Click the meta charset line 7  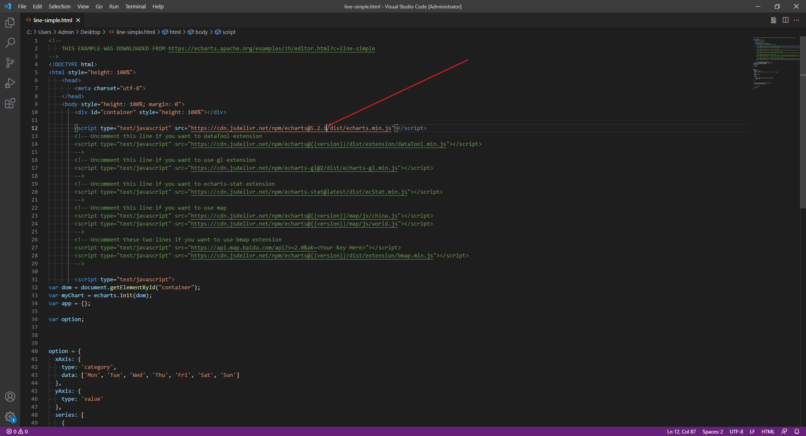(x=110, y=88)
